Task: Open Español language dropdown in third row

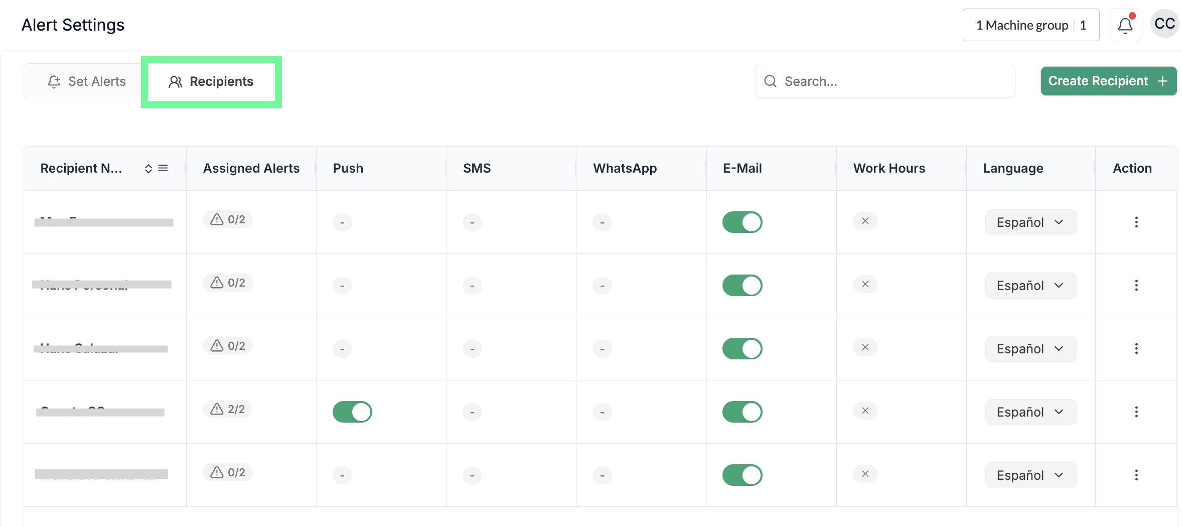Action: pos(1031,349)
